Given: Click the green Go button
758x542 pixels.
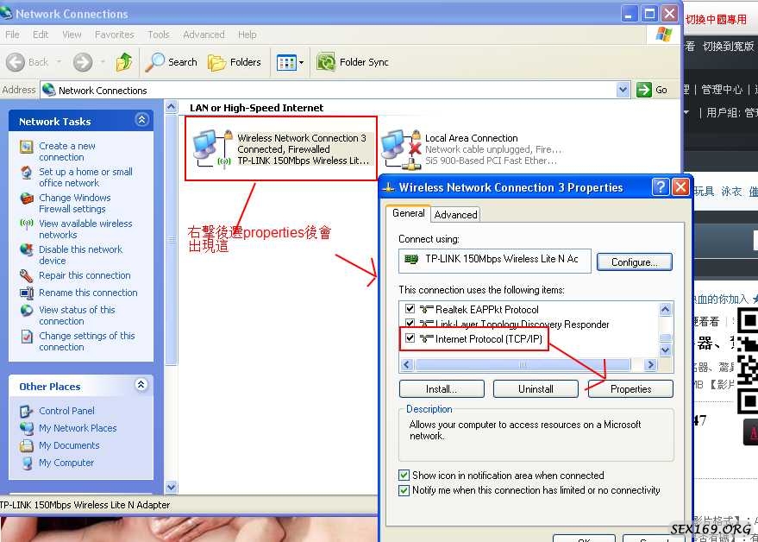Looking at the screenshot, I should coord(652,90).
